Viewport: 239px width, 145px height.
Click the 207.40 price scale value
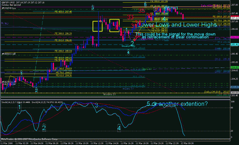[234, 13]
